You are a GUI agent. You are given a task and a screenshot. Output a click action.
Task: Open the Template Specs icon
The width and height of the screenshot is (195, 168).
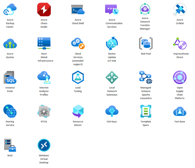[x=146, y=111]
